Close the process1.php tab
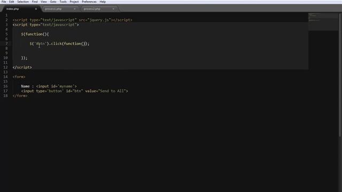Image resolution: width=342 pixels, height=192 pixels. tap(75, 9)
